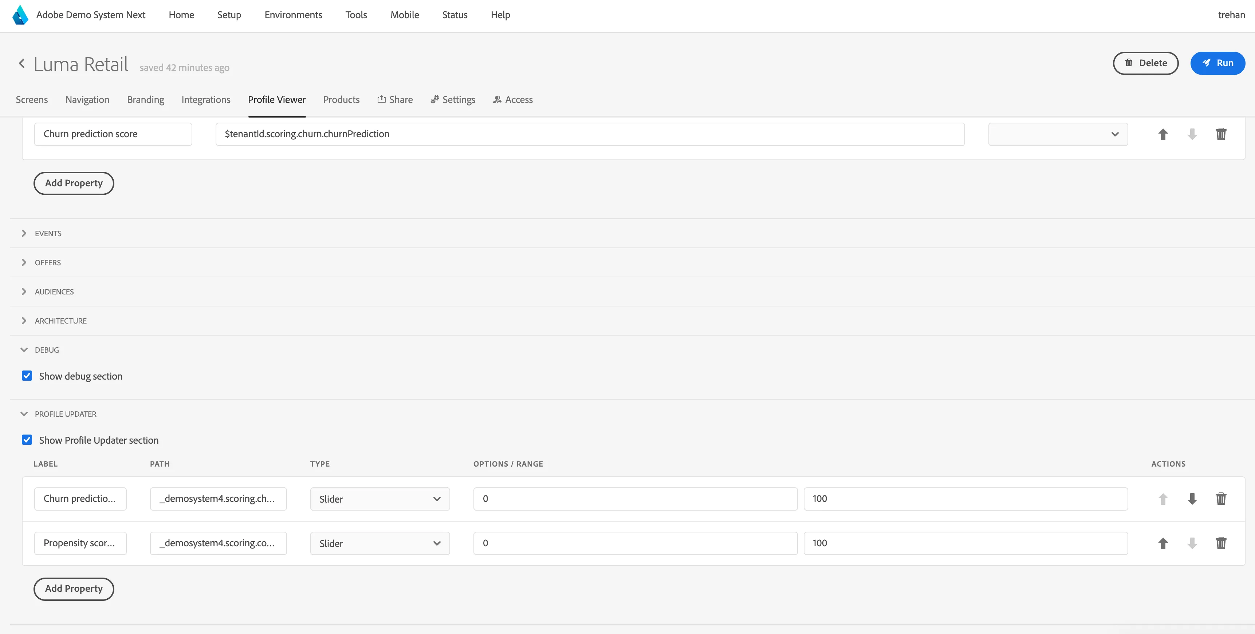Delete the Propensity score slider row

tap(1220, 543)
